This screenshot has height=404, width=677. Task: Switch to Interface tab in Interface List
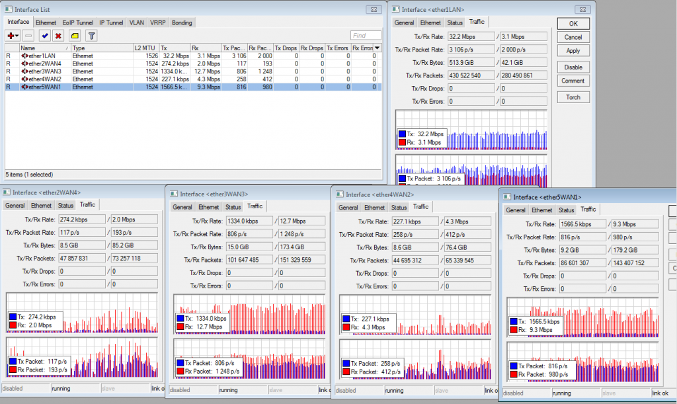pyautogui.click(x=19, y=22)
